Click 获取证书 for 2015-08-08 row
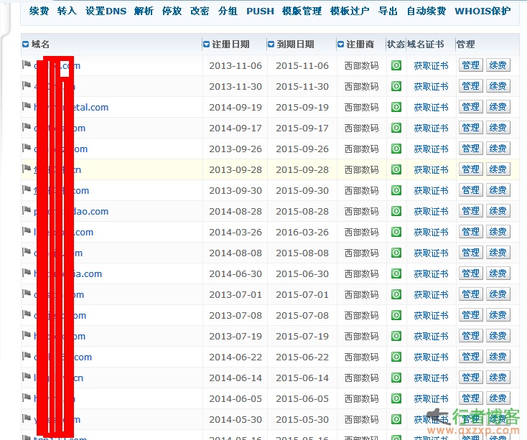The image size is (527, 440). tap(432, 253)
